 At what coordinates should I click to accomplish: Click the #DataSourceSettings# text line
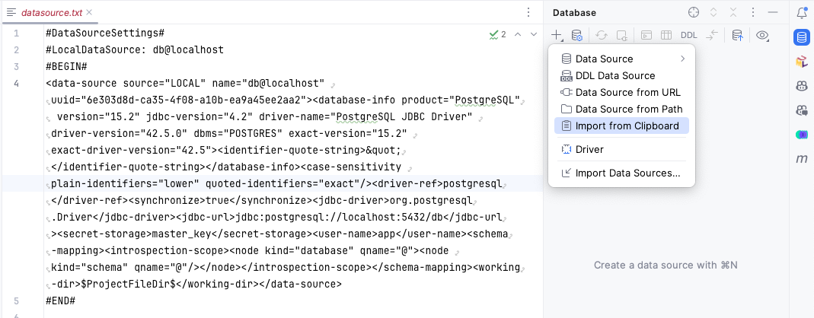click(x=105, y=33)
